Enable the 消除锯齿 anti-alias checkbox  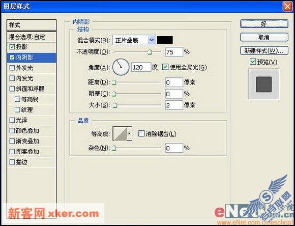(141, 134)
